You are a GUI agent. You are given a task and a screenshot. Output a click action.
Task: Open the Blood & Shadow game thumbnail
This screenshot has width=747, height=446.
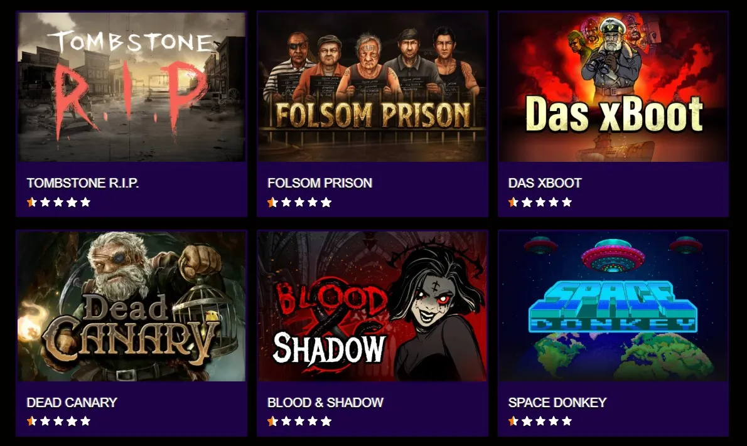click(372, 306)
